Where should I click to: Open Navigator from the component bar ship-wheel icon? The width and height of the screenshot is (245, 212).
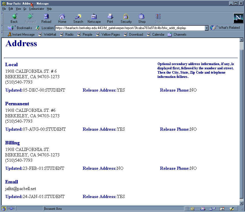coord(193,209)
